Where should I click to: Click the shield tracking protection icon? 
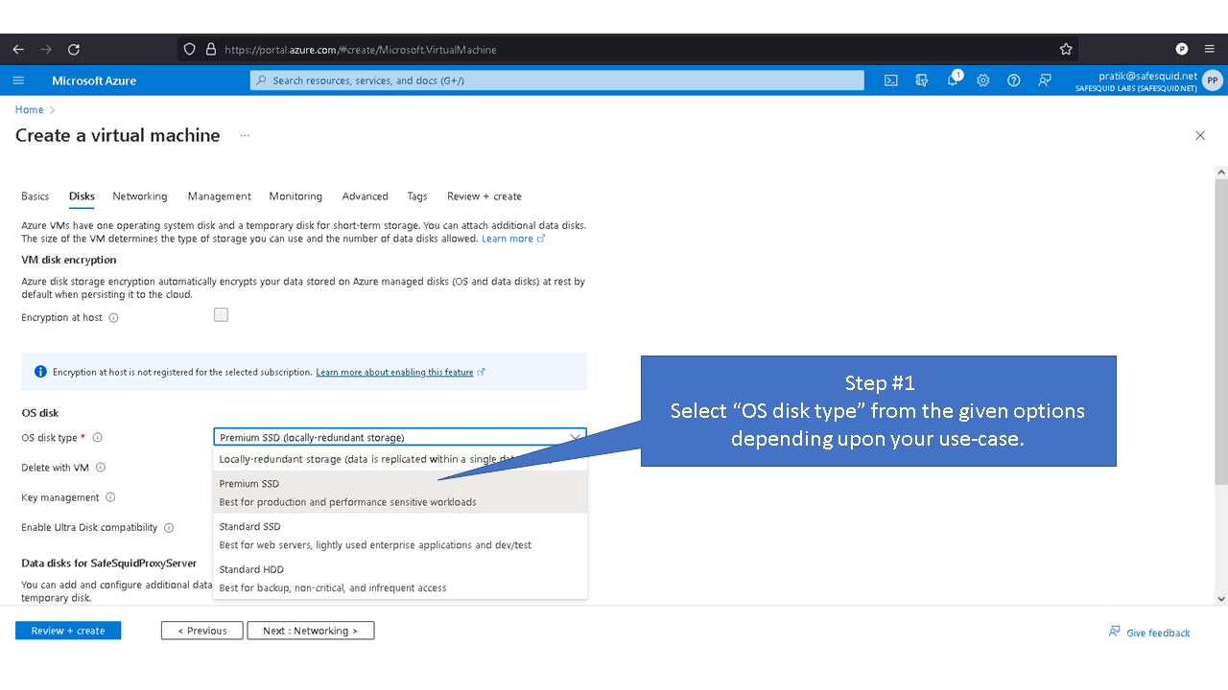pos(190,49)
